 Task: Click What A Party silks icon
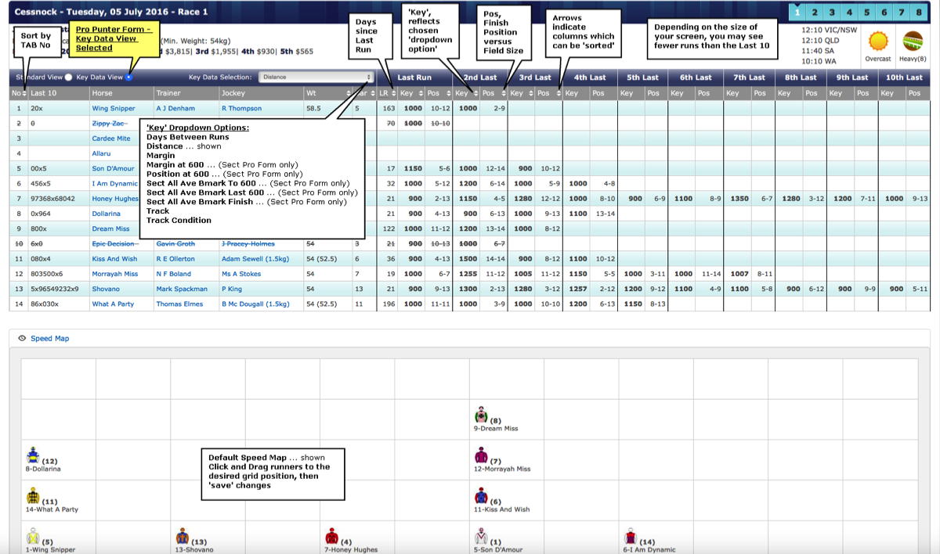(x=33, y=497)
